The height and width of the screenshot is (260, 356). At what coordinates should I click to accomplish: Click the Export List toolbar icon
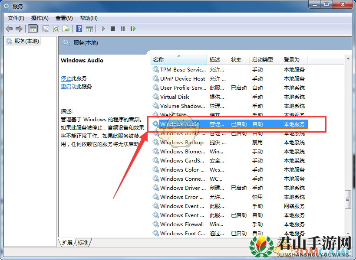(66, 29)
